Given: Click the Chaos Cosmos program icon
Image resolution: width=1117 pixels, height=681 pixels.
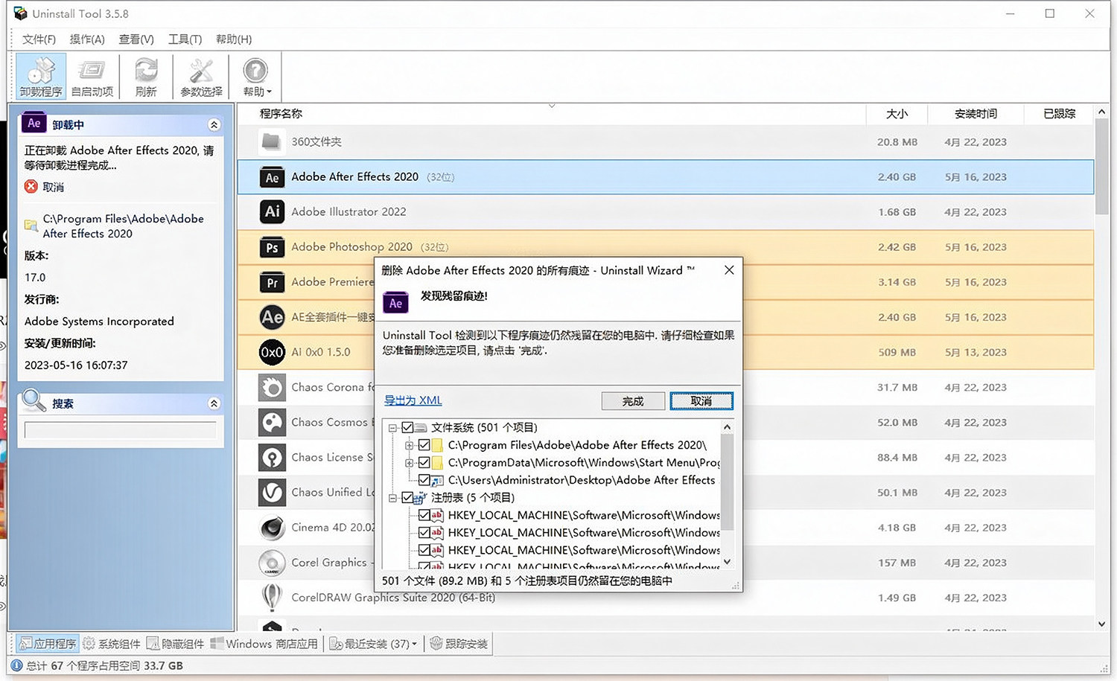Looking at the screenshot, I should point(273,422).
